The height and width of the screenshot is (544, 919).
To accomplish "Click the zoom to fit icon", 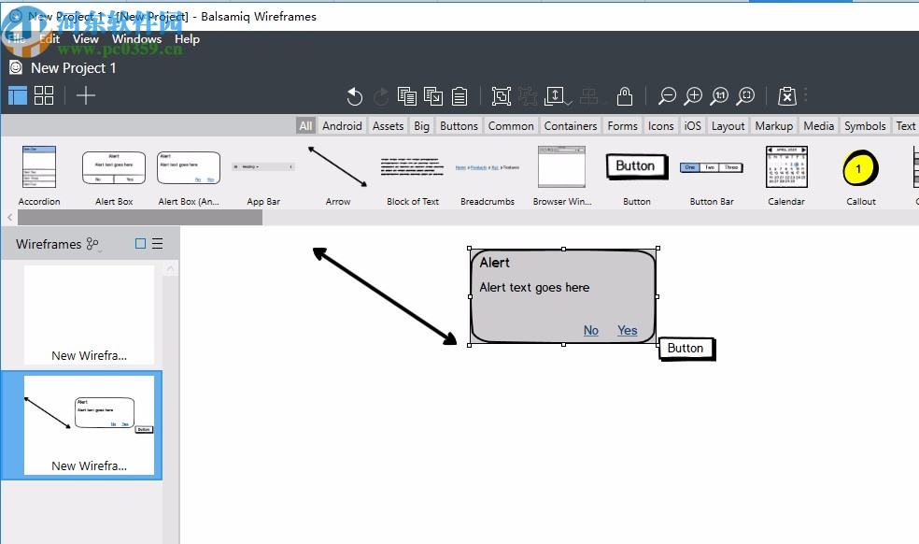I will point(745,96).
